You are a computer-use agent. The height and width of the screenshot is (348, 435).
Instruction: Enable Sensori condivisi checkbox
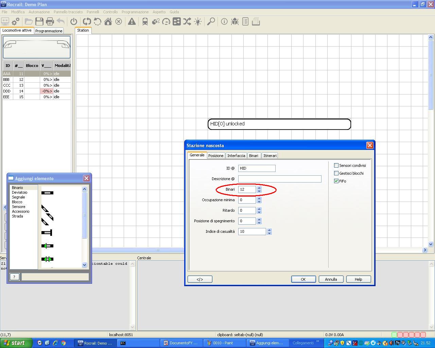336,166
